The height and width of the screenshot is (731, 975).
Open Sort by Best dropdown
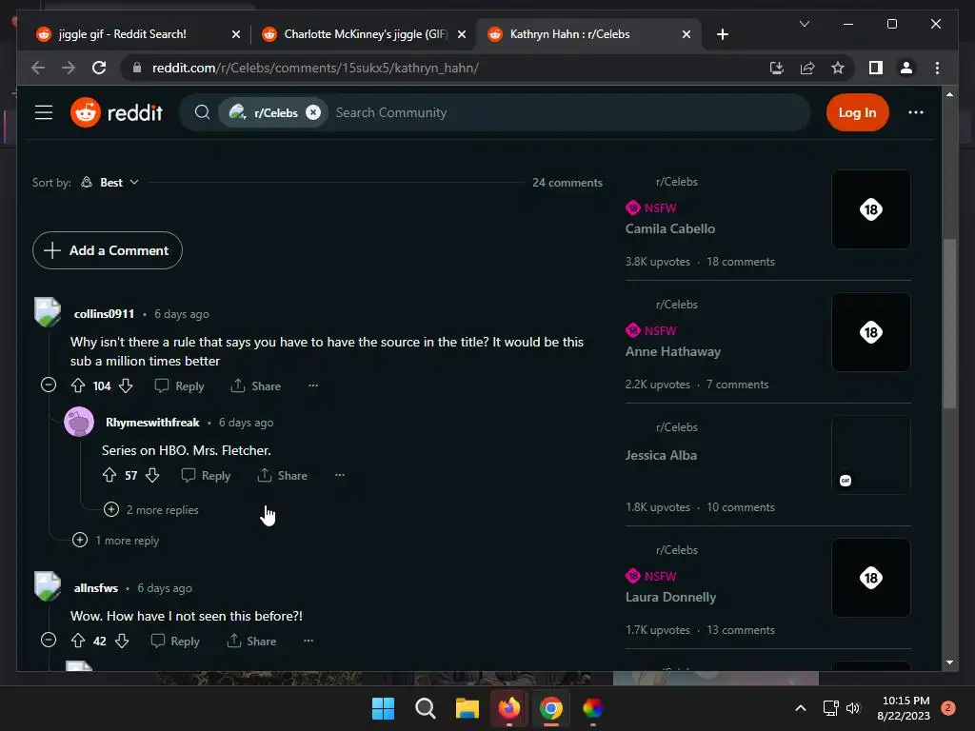pyautogui.click(x=110, y=182)
